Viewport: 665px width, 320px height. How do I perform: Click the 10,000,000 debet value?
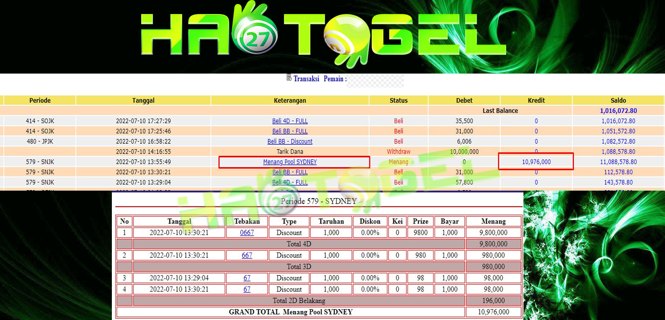click(464, 151)
